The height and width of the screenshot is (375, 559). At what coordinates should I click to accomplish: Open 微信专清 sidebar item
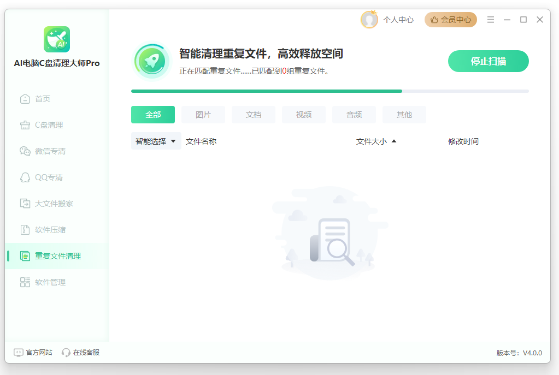[x=57, y=151]
